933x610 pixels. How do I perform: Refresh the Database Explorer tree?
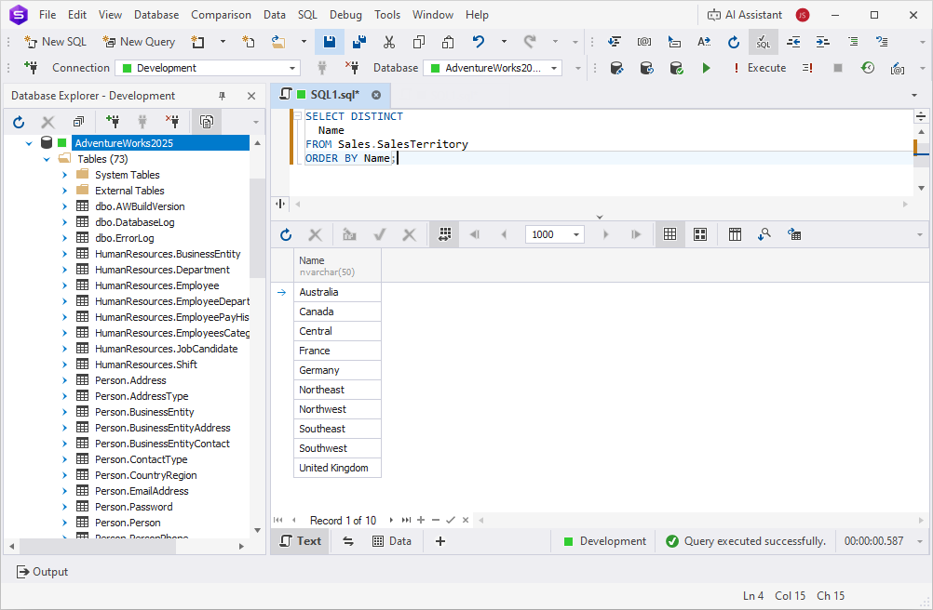(x=19, y=122)
